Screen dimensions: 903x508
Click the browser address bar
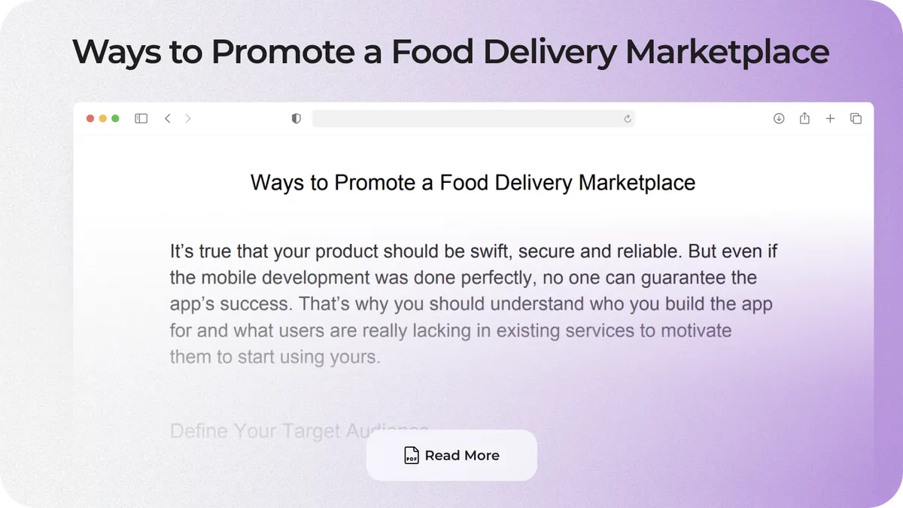(x=467, y=119)
